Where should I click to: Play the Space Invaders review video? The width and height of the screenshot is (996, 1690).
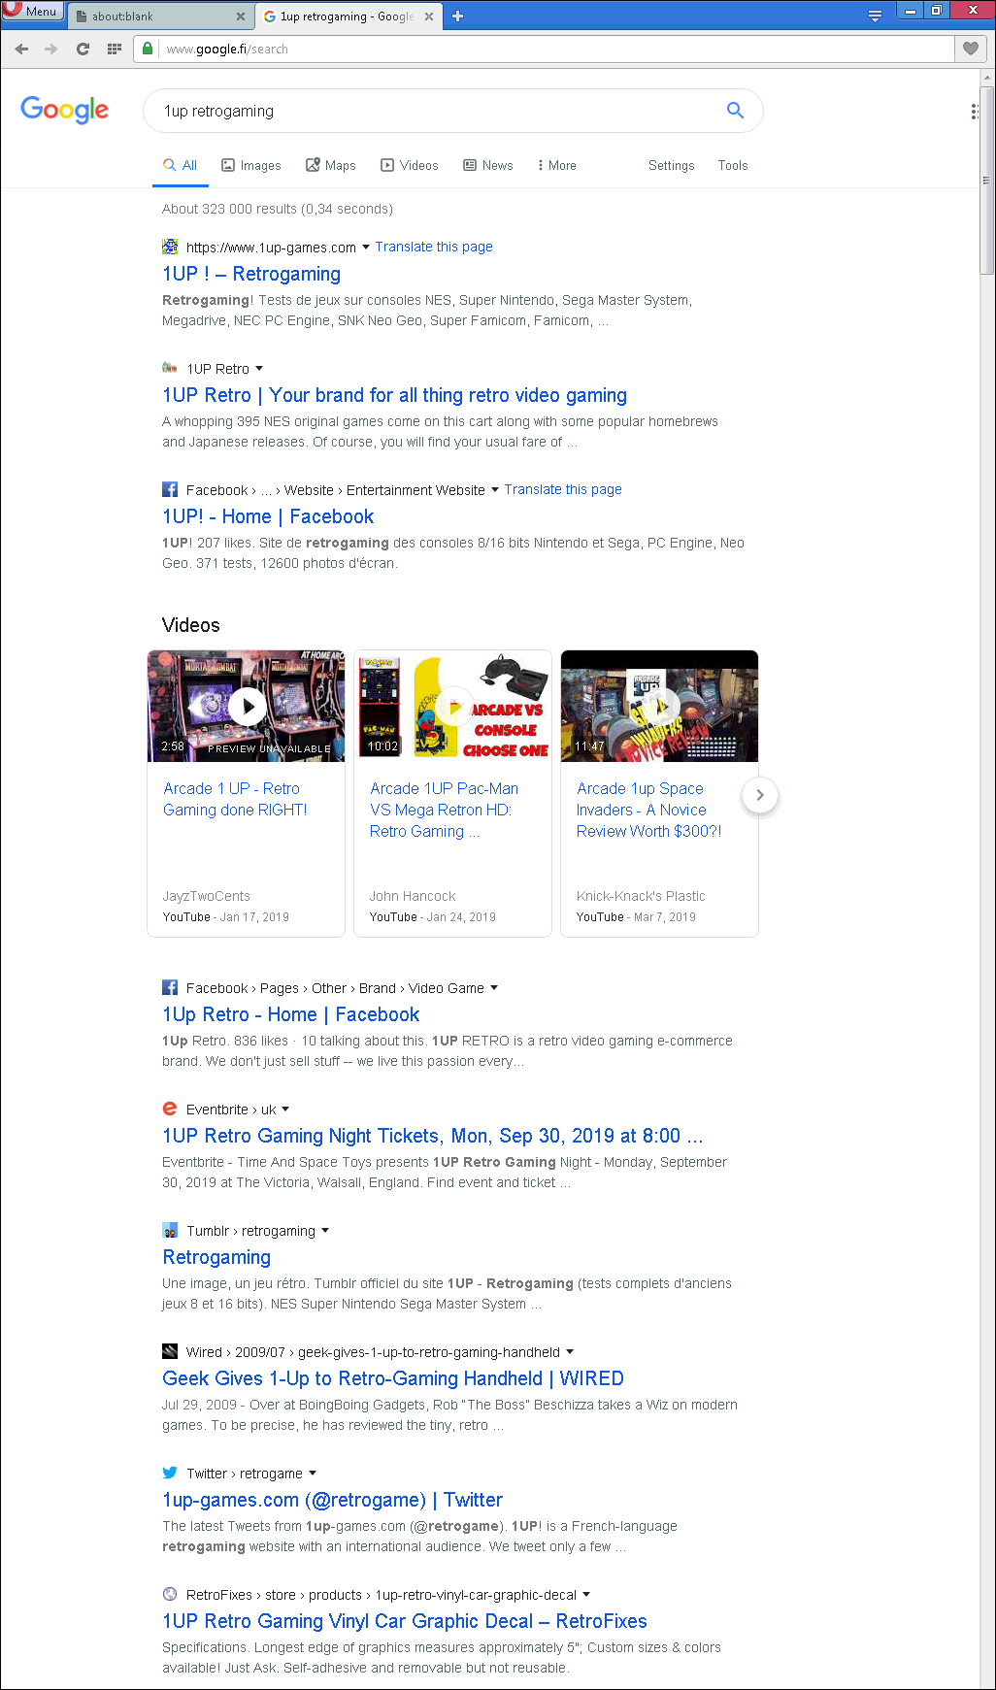tap(660, 706)
